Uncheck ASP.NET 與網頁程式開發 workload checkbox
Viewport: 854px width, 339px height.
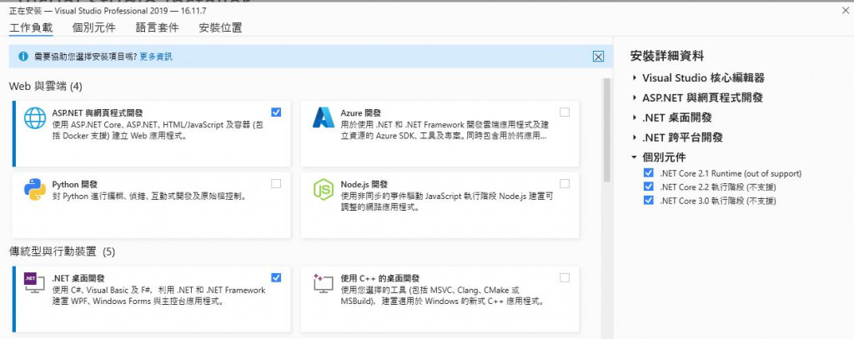(x=276, y=112)
